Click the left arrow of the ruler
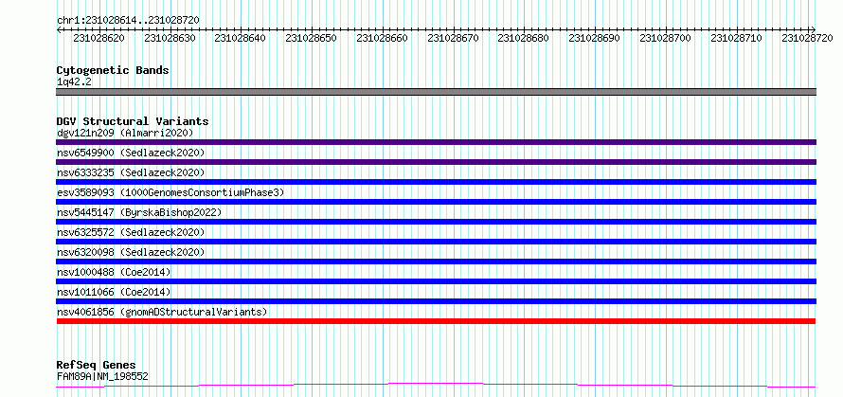This screenshot has height=397, width=843. [59, 29]
